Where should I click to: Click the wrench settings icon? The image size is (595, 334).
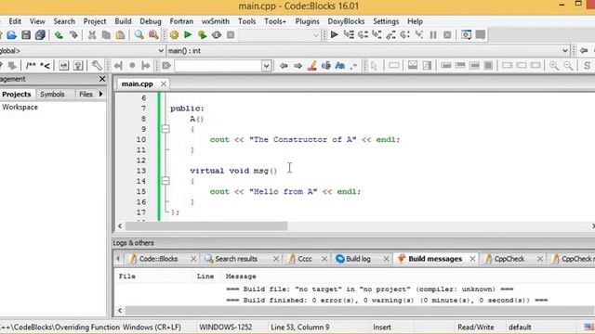[97, 66]
